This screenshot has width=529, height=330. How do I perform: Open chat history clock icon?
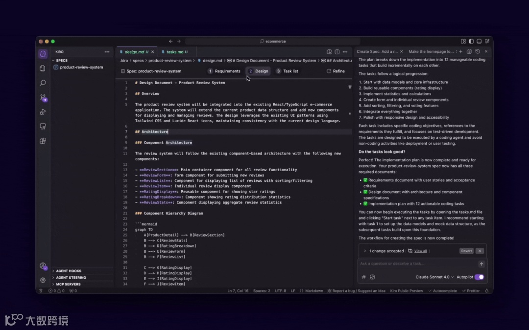[478, 51]
